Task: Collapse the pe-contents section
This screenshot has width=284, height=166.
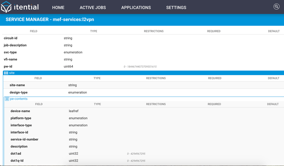Action: 19,99
